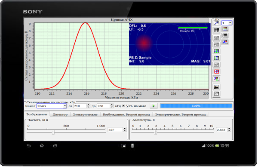This screenshot has height=167, width=258.
Task: Tap the Android home button
Action: 42,145
